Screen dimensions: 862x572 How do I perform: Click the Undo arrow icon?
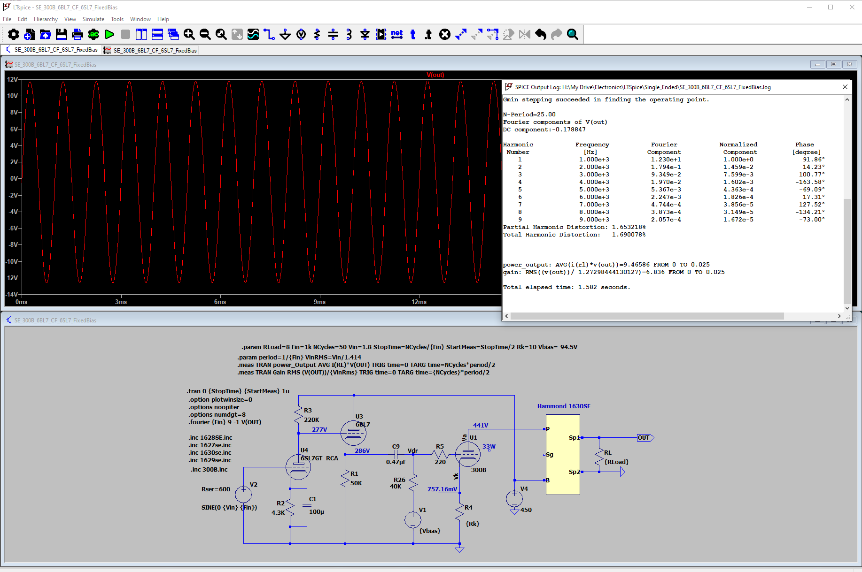point(541,34)
